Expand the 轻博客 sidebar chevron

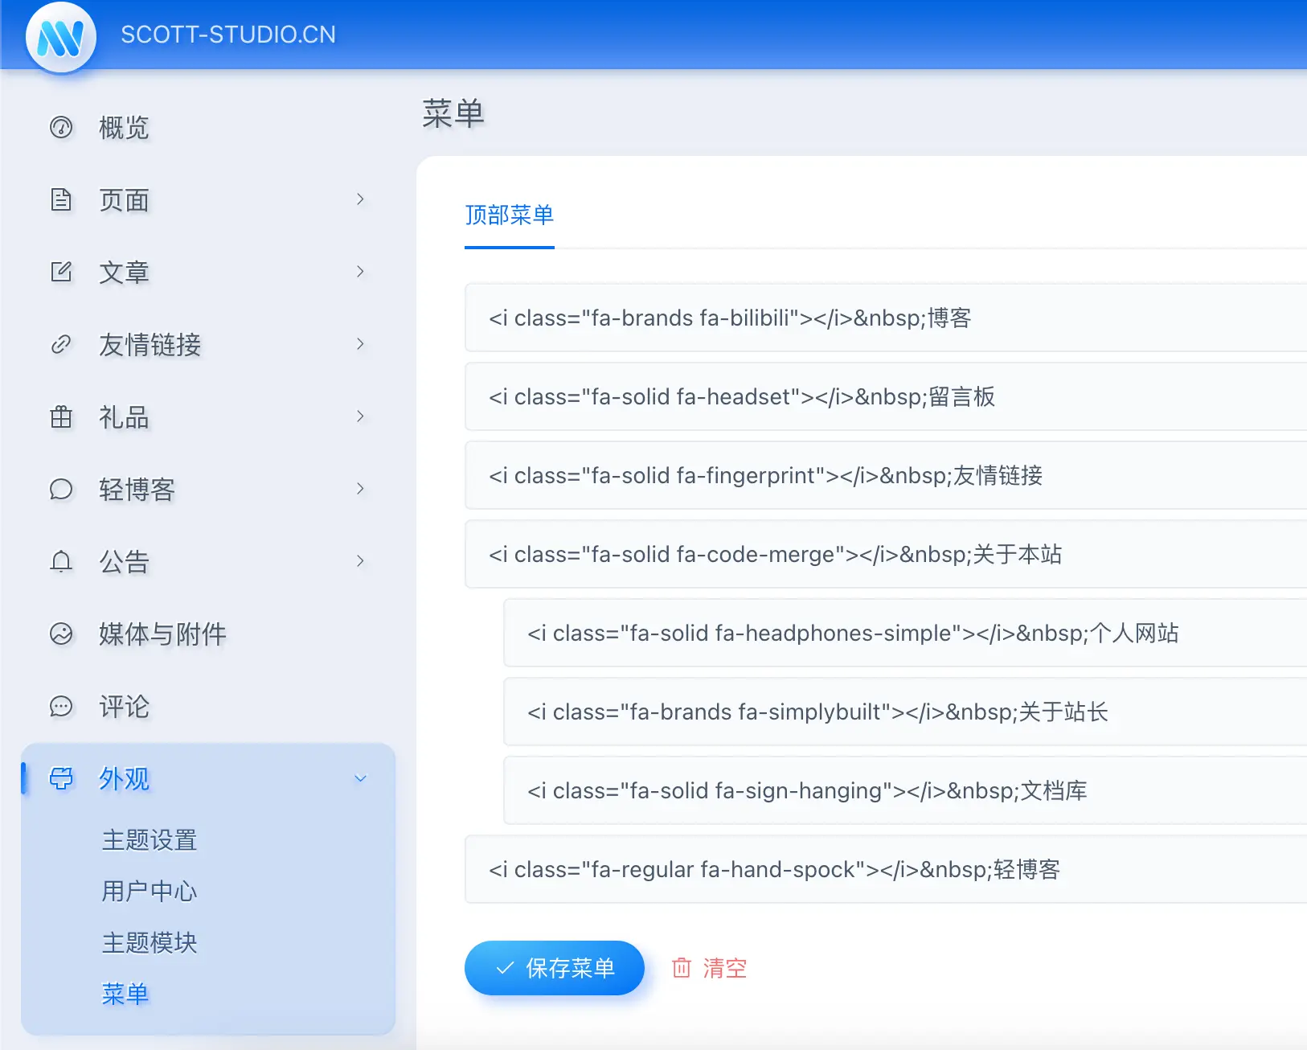[360, 489]
